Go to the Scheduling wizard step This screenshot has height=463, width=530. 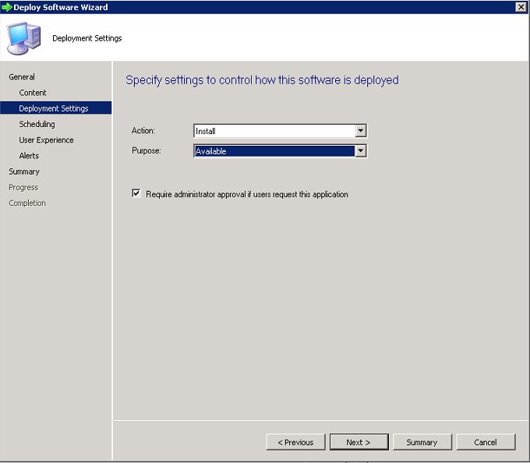37,124
